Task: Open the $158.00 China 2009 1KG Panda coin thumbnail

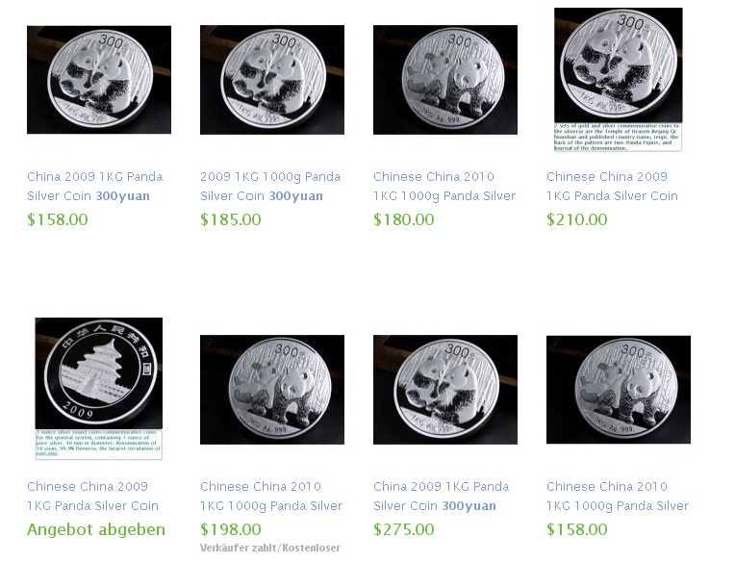Action: [99, 80]
